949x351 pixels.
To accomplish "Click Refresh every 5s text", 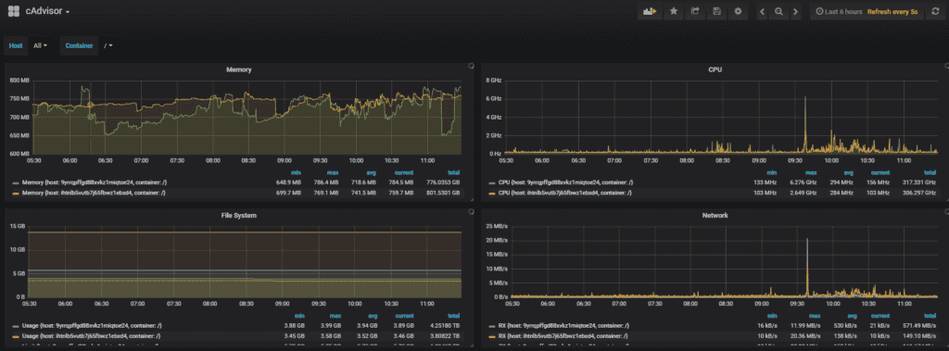I will coord(892,11).
